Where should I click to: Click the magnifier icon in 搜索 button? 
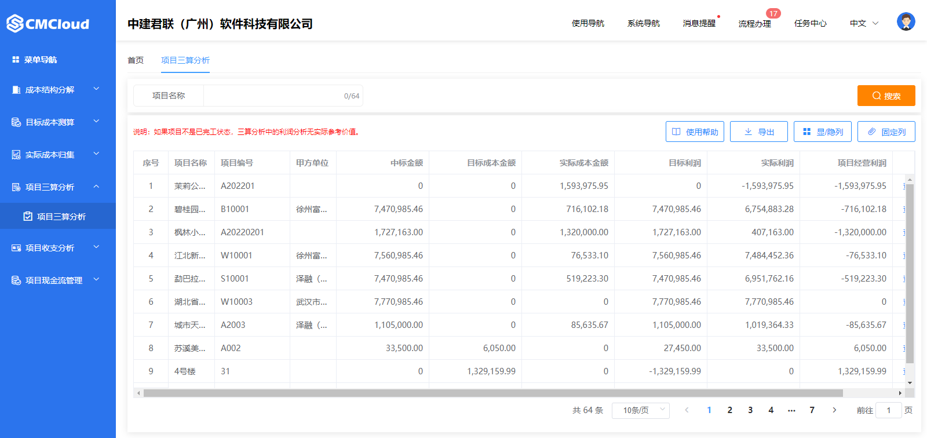coord(877,96)
